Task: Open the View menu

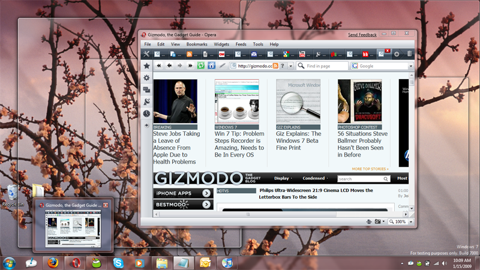Action: click(x=175, y=44)
